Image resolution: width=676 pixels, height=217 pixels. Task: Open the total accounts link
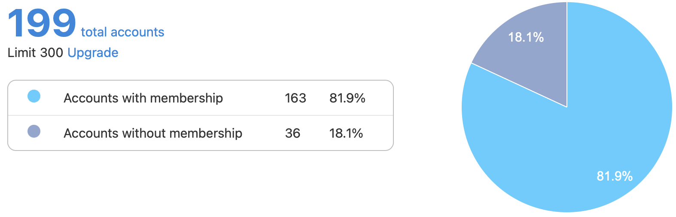(122, 32)
